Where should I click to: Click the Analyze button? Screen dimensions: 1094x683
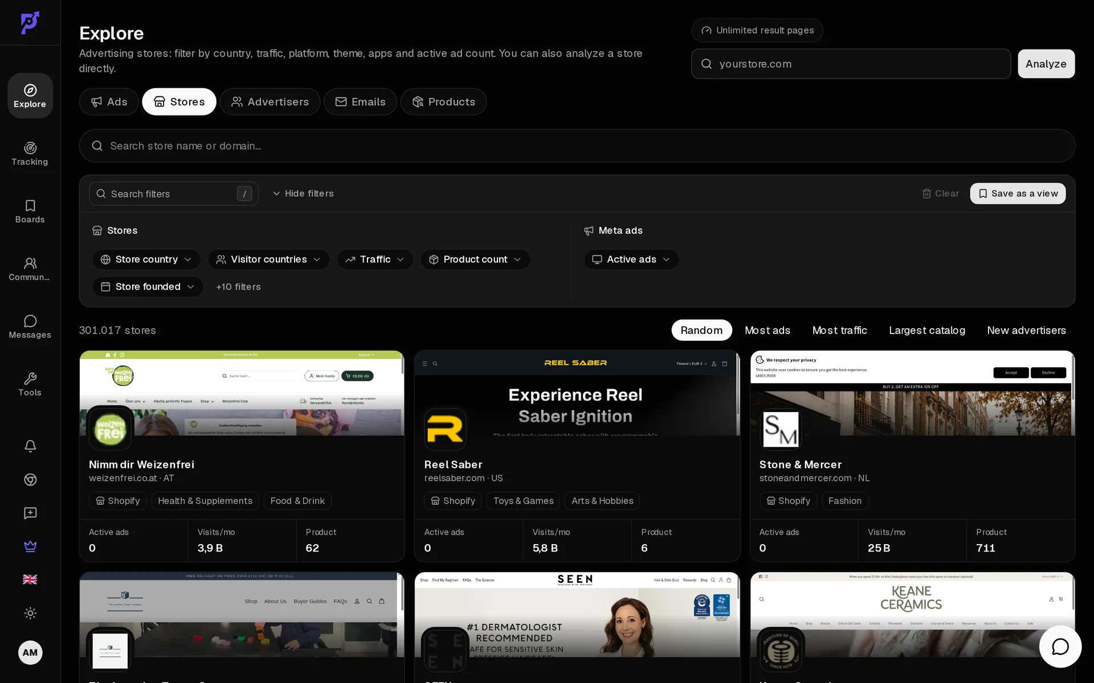1046,64
